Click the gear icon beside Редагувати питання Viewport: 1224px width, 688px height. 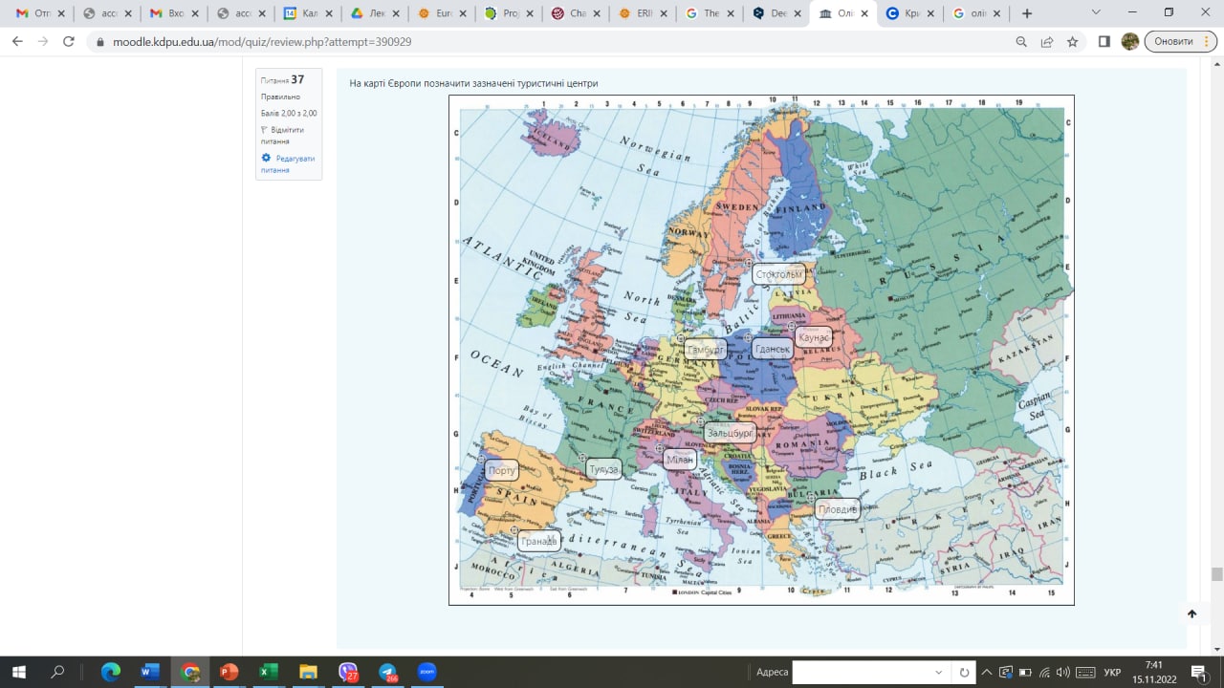pyautogui.click(x=266, y=158)
